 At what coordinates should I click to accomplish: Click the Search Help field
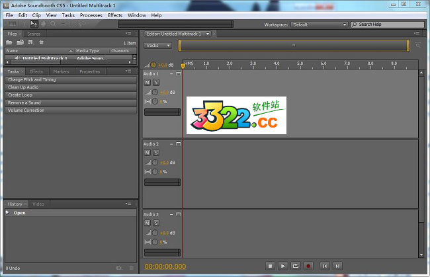pos(388,24)
